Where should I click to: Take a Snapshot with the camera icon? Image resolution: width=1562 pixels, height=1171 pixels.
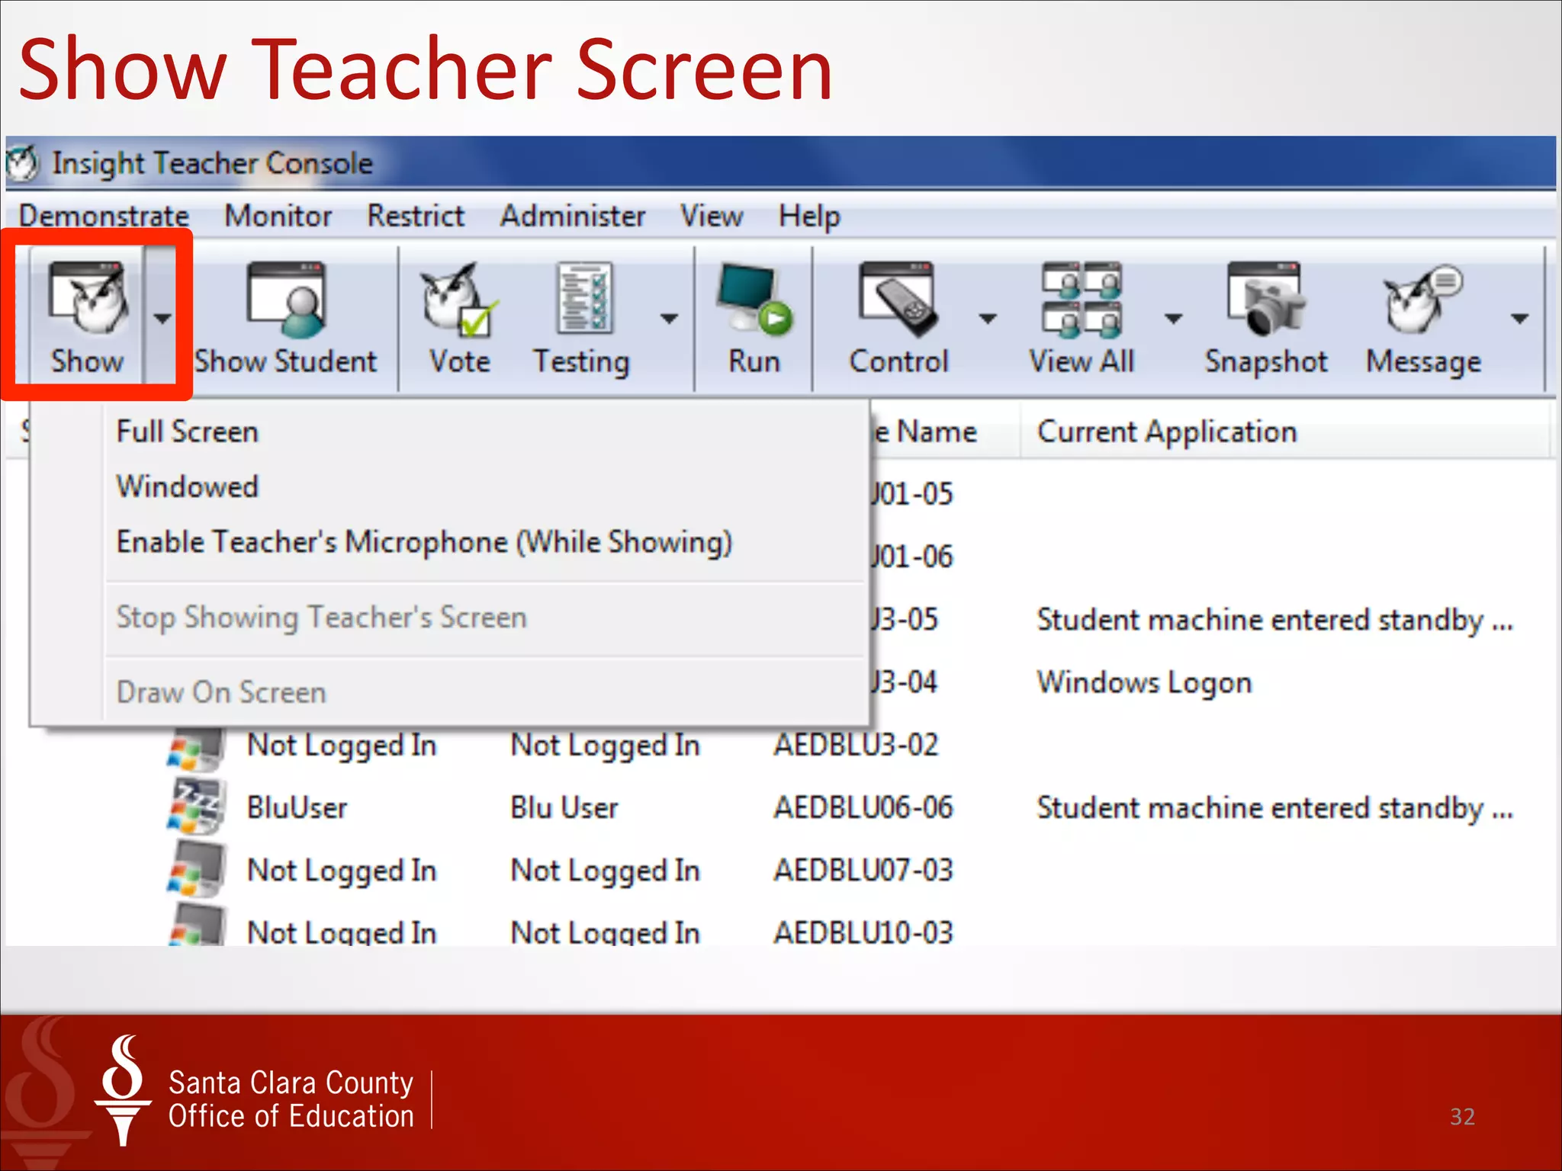[1267, 298]
